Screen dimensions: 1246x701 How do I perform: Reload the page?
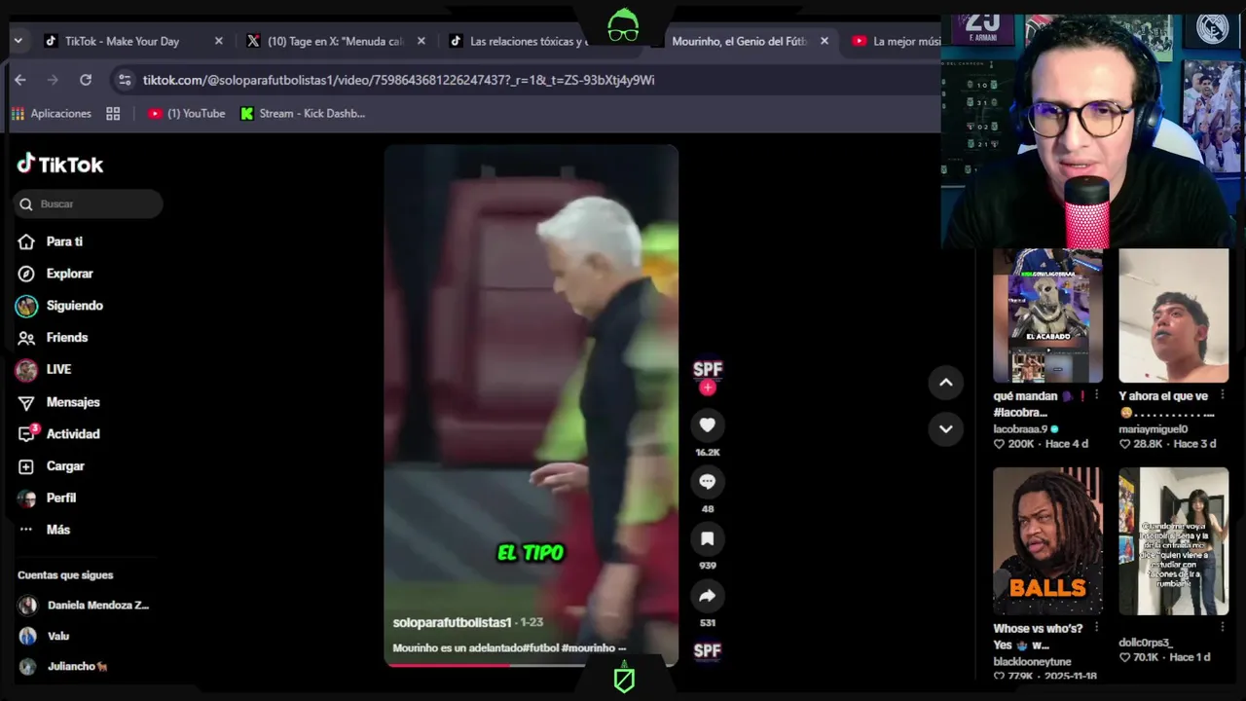pos(86,80)
